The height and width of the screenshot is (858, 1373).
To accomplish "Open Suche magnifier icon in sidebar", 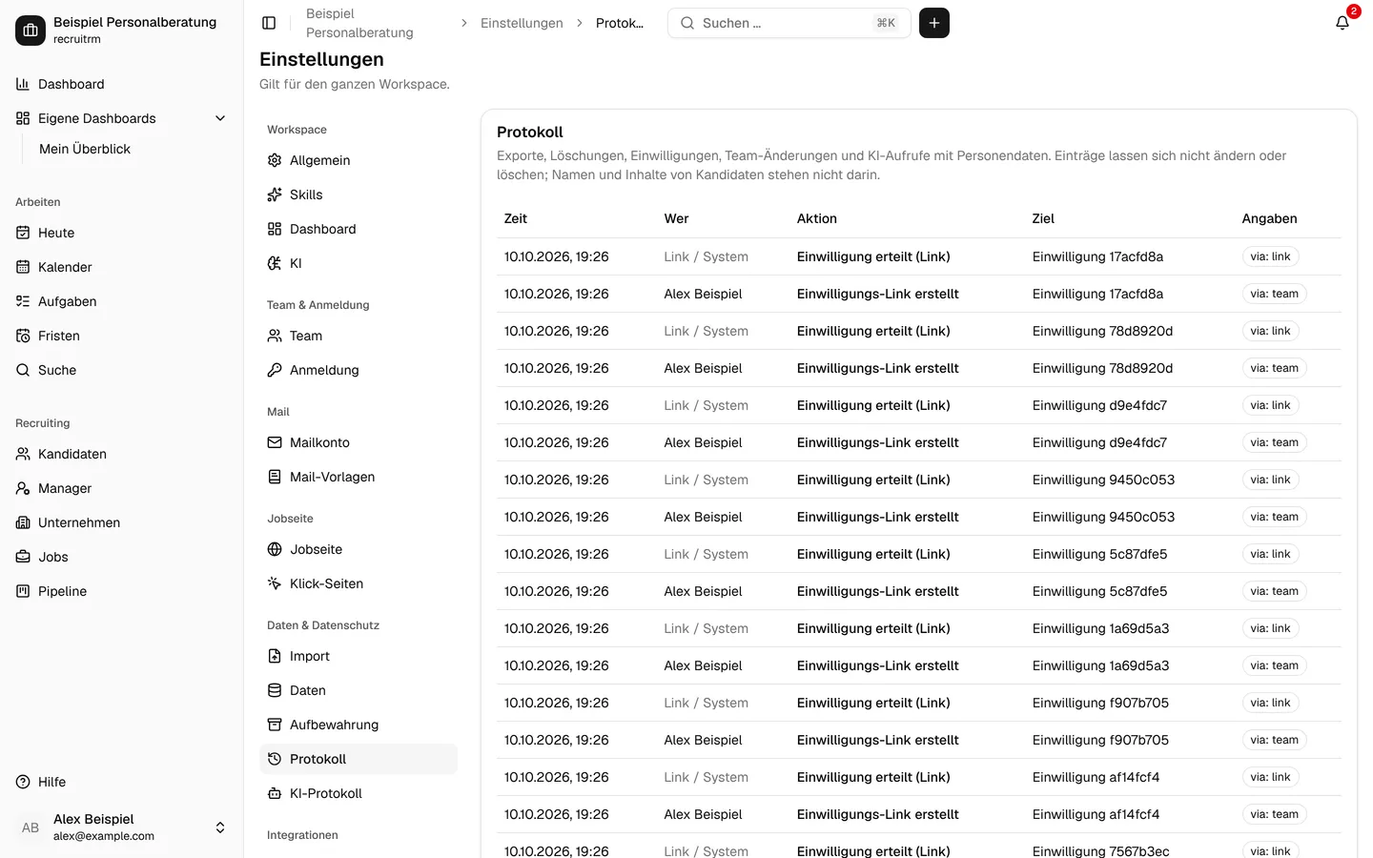I will [x=23, y=370].
